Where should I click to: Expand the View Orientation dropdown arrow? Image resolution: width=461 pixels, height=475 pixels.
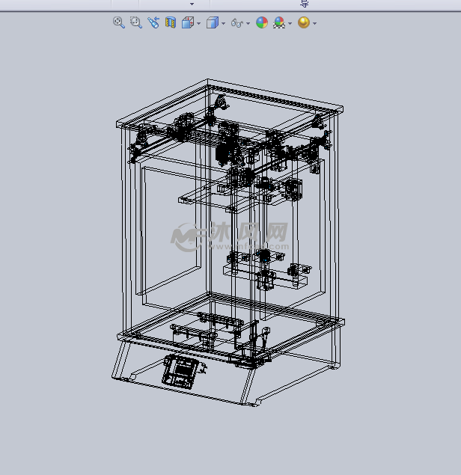tap(198, 24)
